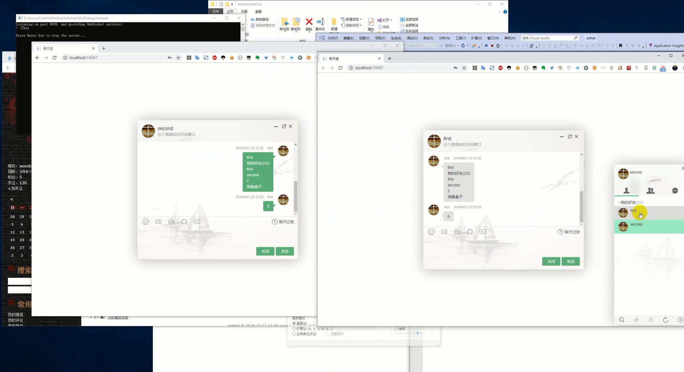Collapse the 我的好友(2/2) friend group
Image resolution: width=684 pixels, height=372 pixels.
tap(630, 202)
